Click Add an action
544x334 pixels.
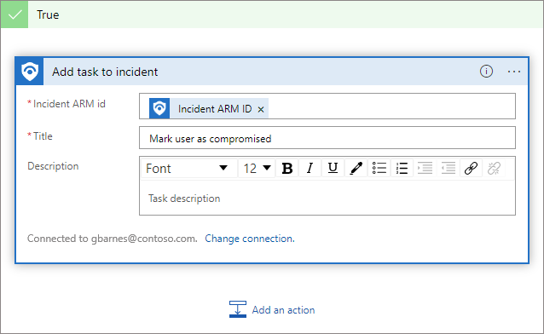click(x=272, y=309)
